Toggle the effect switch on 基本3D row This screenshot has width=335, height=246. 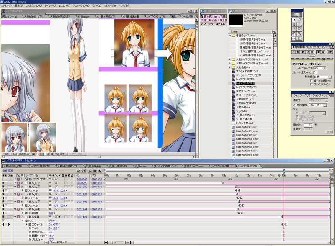coord(3,220)
